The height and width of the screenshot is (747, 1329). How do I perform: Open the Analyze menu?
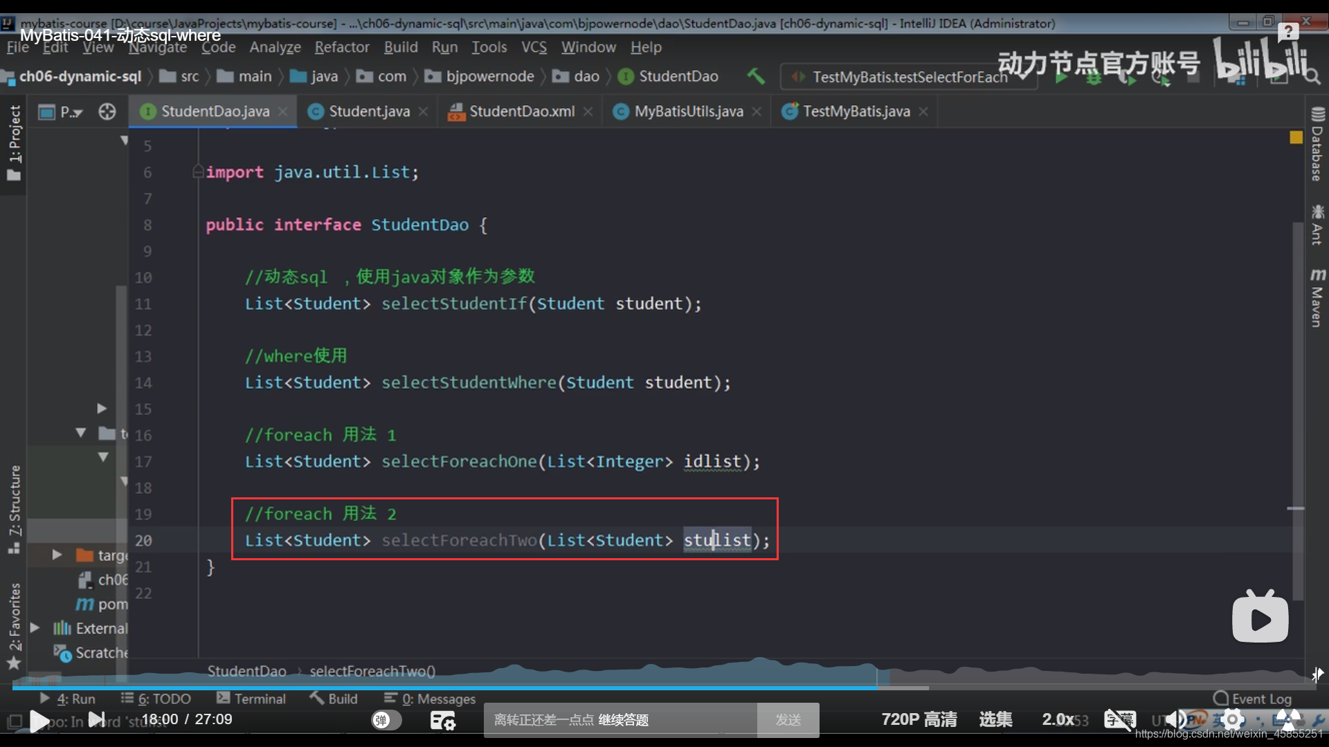pyautogui.click(x=275, y=48)
